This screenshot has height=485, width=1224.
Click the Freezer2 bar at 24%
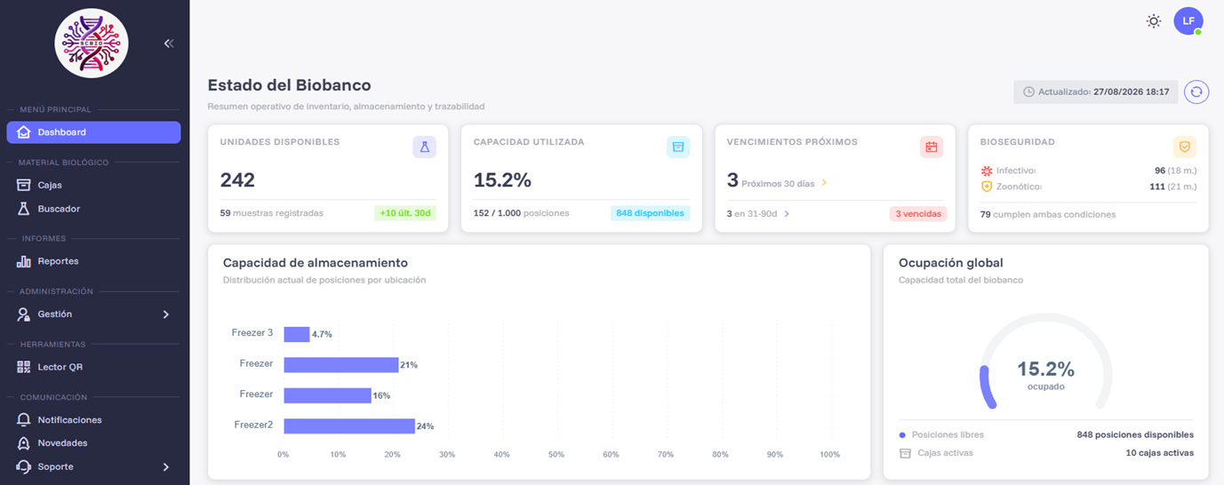(x=349, y=425)
